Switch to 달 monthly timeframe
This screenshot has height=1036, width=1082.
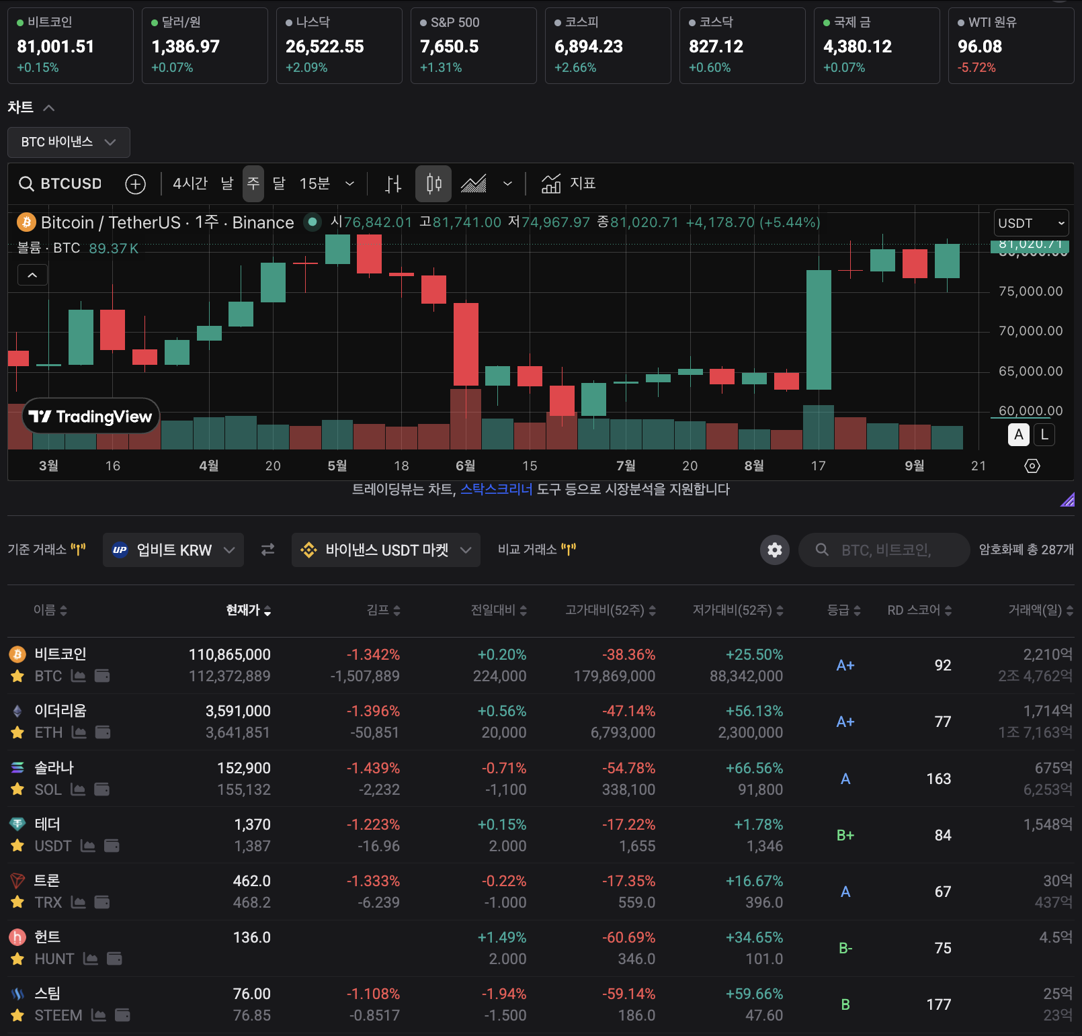pyautogui.click(x=279, y=183)
